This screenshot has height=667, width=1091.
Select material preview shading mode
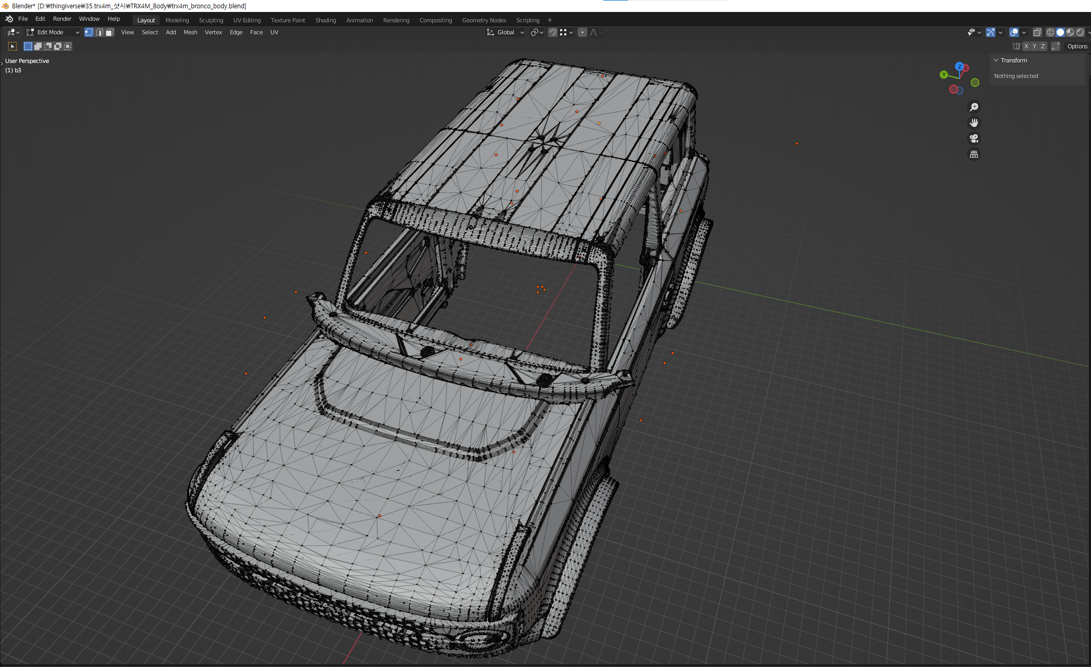coord(1070,32)
